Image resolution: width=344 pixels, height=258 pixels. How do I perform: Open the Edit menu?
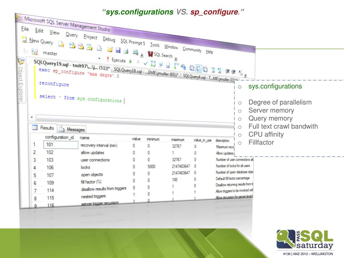pos(39,31)
